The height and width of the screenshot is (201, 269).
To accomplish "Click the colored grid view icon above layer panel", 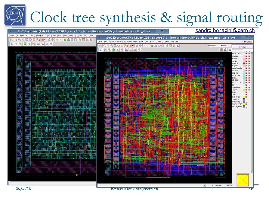I will pos(221,50).
